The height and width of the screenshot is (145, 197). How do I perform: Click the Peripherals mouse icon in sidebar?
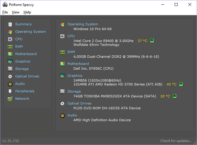click(x=10, y=91)
